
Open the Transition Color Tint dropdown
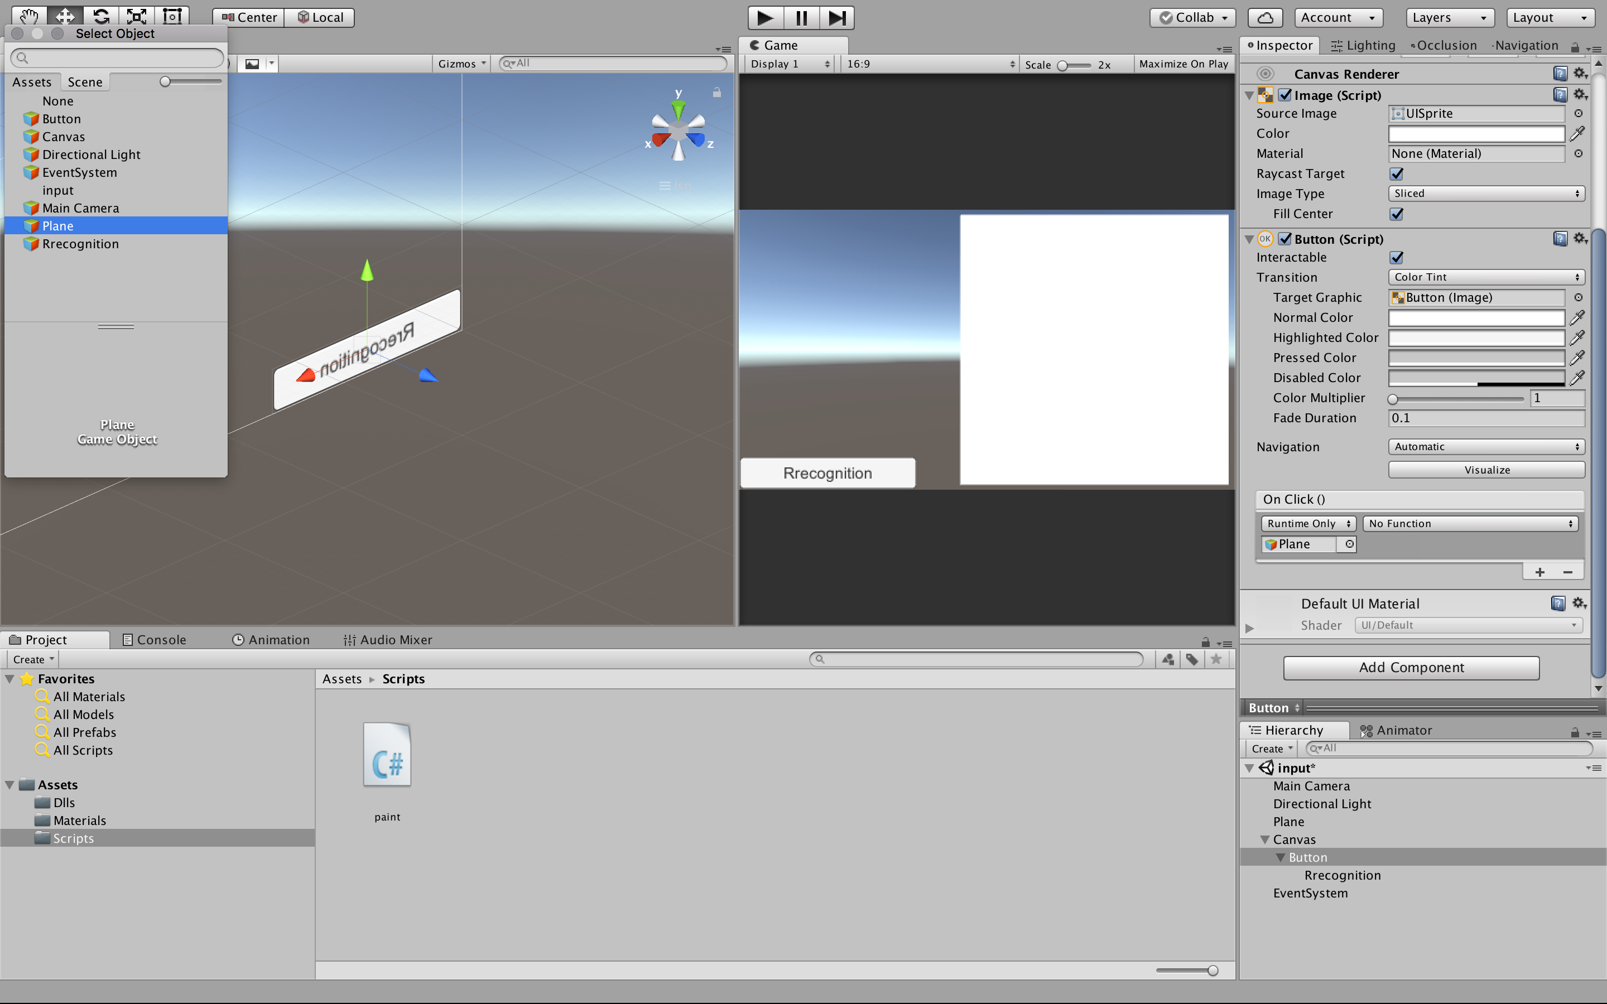[1485, 278]
